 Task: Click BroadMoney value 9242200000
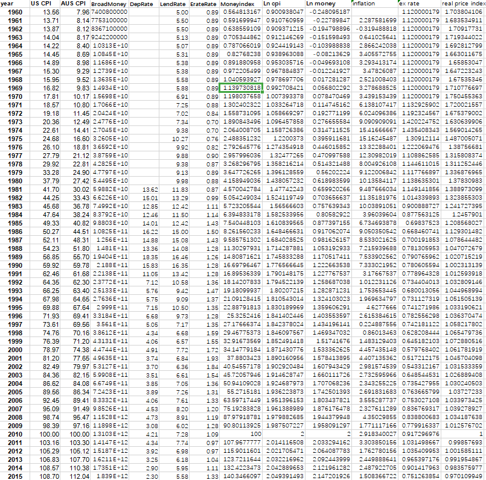click(109, 37)
